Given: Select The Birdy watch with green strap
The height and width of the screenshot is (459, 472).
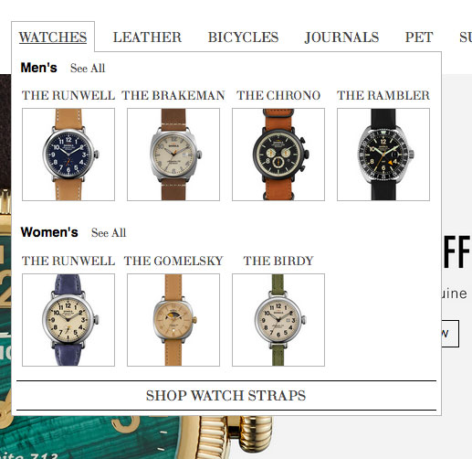Looking at the screenshot, I should point(278,320).
